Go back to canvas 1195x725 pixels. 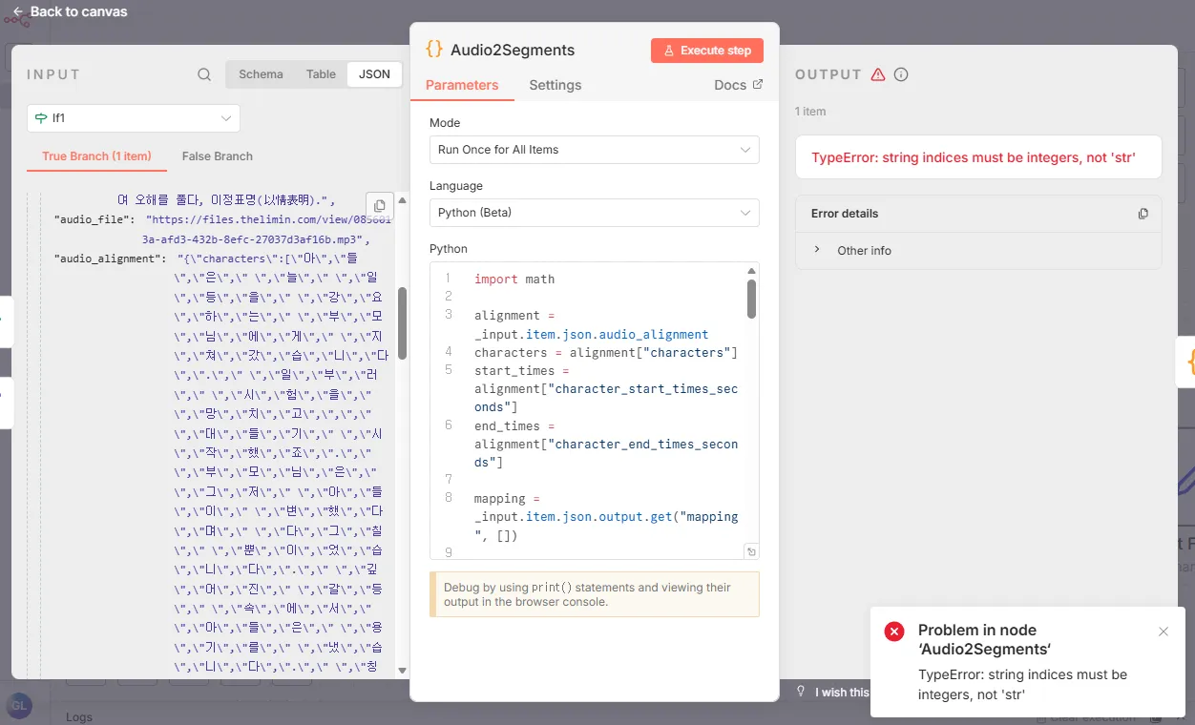click(x=69, y=11)
